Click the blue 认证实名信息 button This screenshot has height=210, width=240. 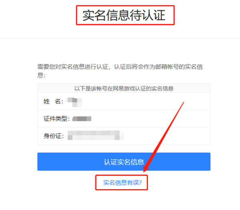point(124,162)
